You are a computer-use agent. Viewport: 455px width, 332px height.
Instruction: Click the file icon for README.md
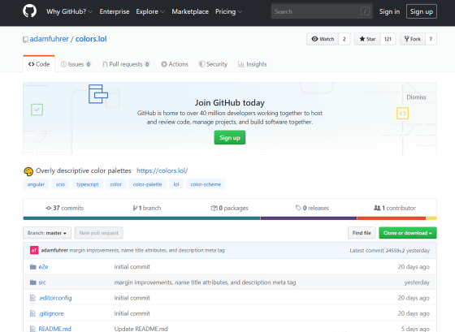[x=32, y=329]
